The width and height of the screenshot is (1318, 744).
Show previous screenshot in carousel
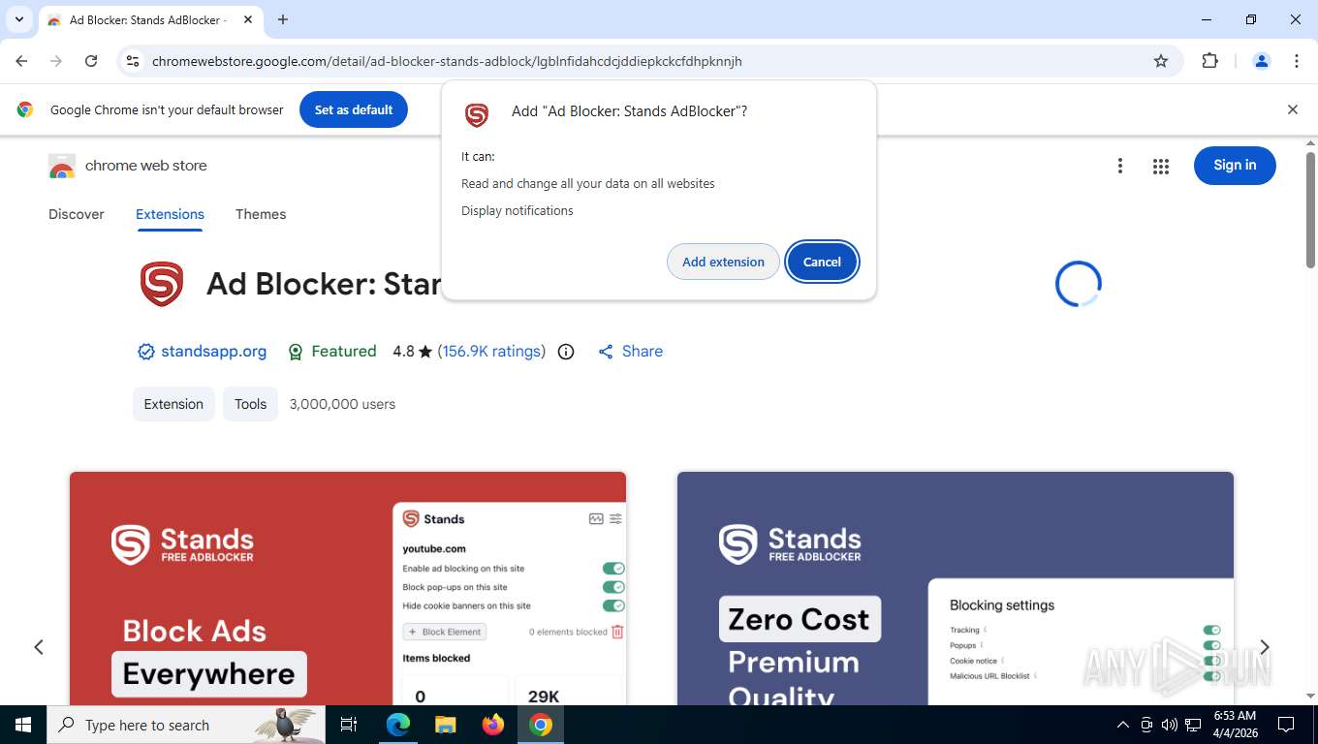tap(39, 647)
